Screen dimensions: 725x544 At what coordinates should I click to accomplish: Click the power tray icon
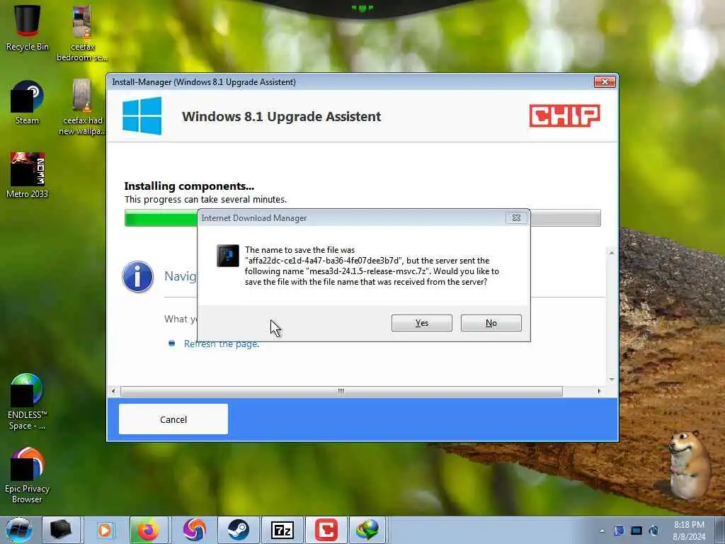pyautogui.click(x=653, y=531)
